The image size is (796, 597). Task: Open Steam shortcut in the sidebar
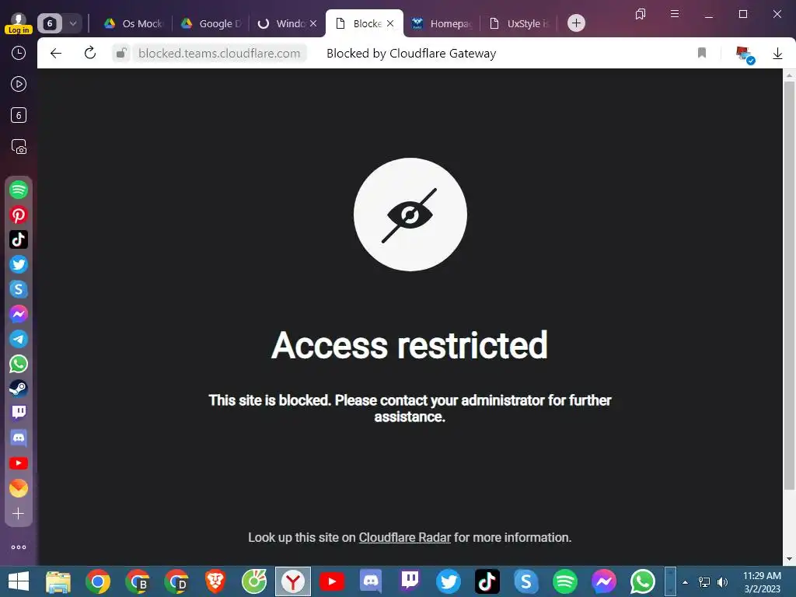(19, 389)
